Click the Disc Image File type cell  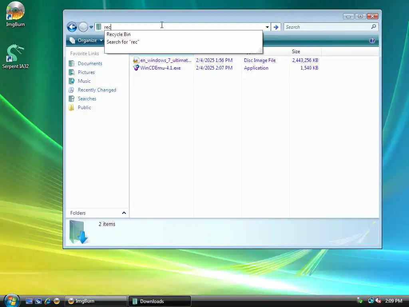click(x=260, y=60)
